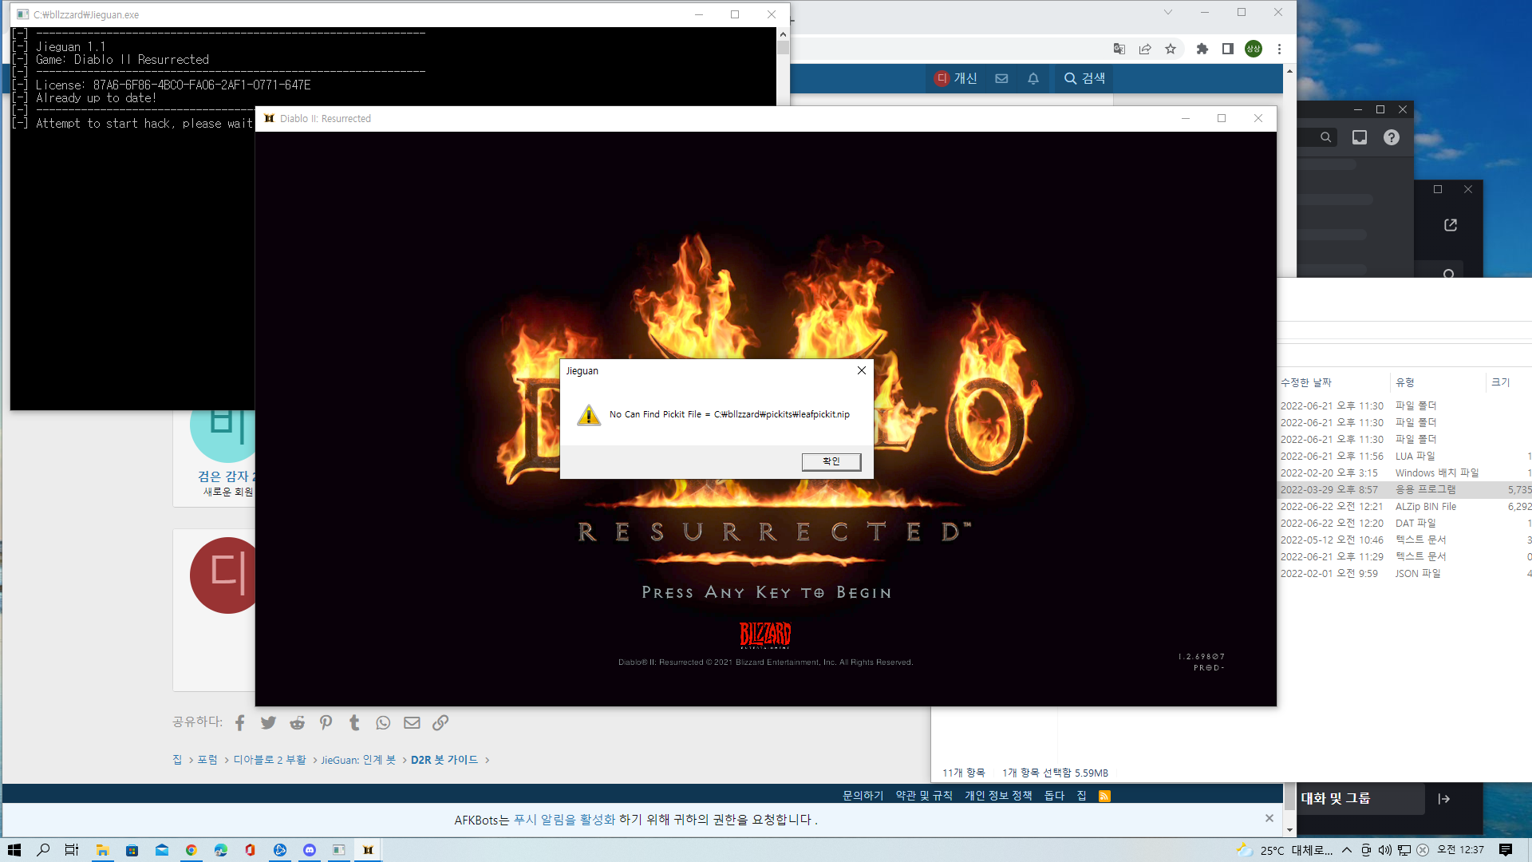Close the Jieguan error dialog

click(x=861, y=370)
